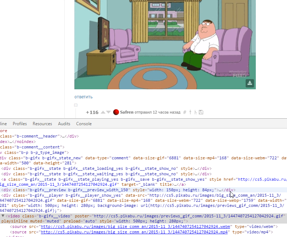Click the type="video/mp4" attribute
This screenshot has height=237, width=287.
point(251,232)
